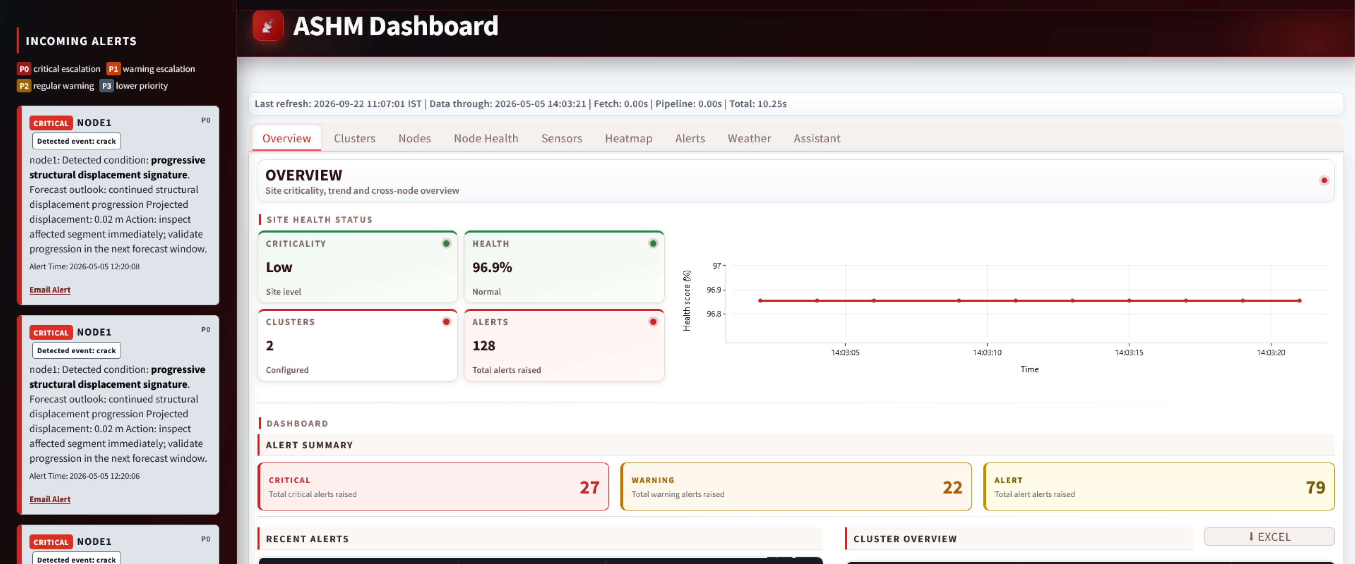Screen dimensions: 1355x564
Task: Open the Nodes tab
Action: click(x=415, y=138)
